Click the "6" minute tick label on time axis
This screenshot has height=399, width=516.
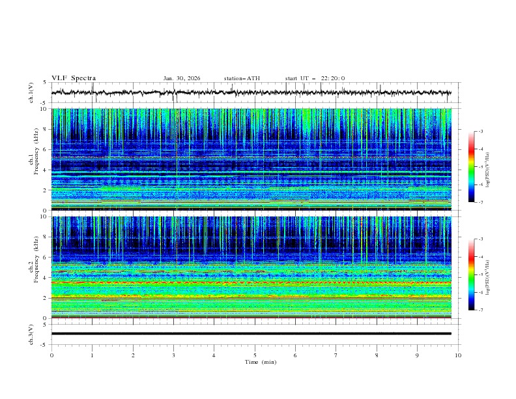[295, 355]
